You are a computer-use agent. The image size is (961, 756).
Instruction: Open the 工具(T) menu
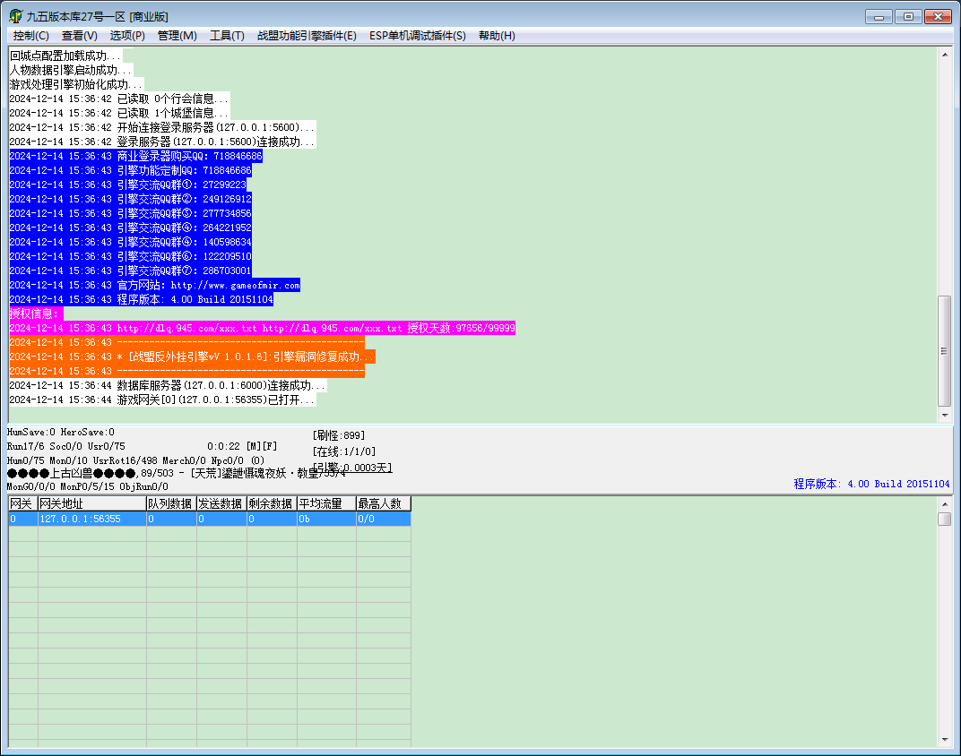tap(227, 36)
